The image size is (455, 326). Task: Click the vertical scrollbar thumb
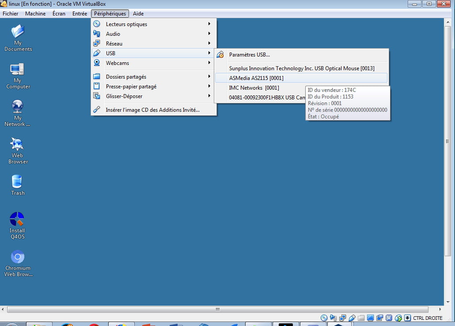tap(447, 141)
